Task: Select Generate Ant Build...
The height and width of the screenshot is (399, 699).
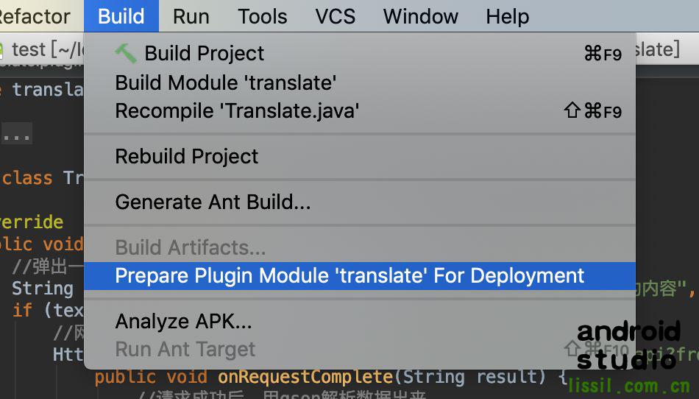Action: (x=359, y=202)
